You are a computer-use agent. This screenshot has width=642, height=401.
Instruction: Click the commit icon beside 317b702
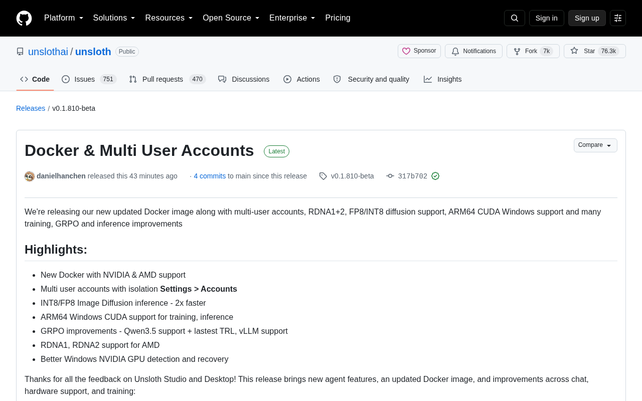(x=390, y=176)
